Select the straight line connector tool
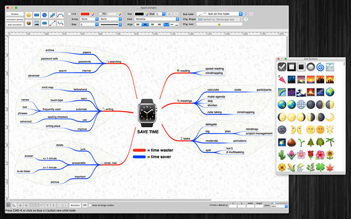 (x=53, y=23)
